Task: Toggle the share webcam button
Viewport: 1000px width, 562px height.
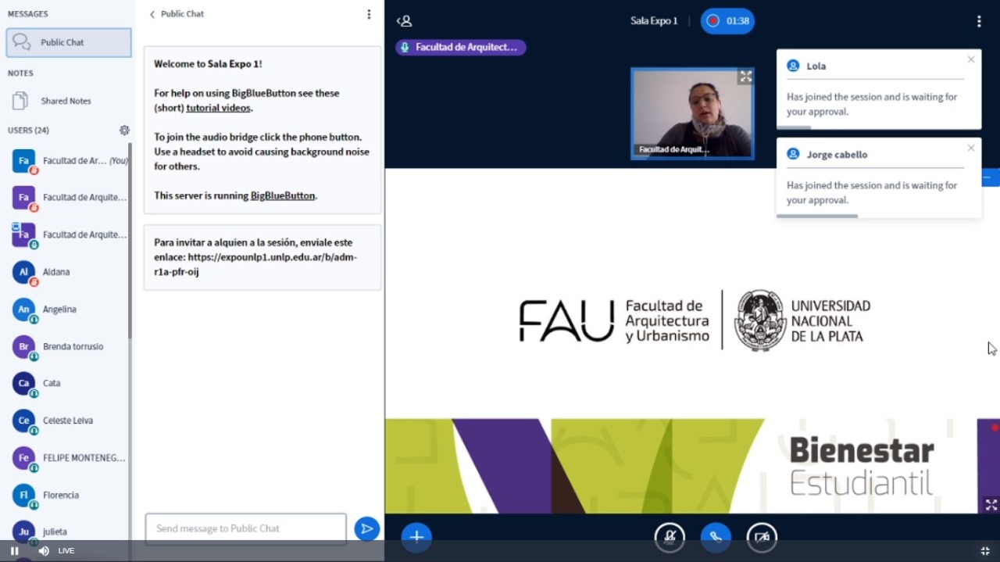Action: [x=762, y=537]
